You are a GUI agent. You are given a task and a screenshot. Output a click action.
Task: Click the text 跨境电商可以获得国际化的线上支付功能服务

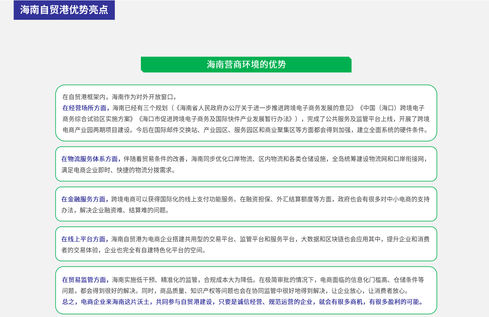[172, 199]
